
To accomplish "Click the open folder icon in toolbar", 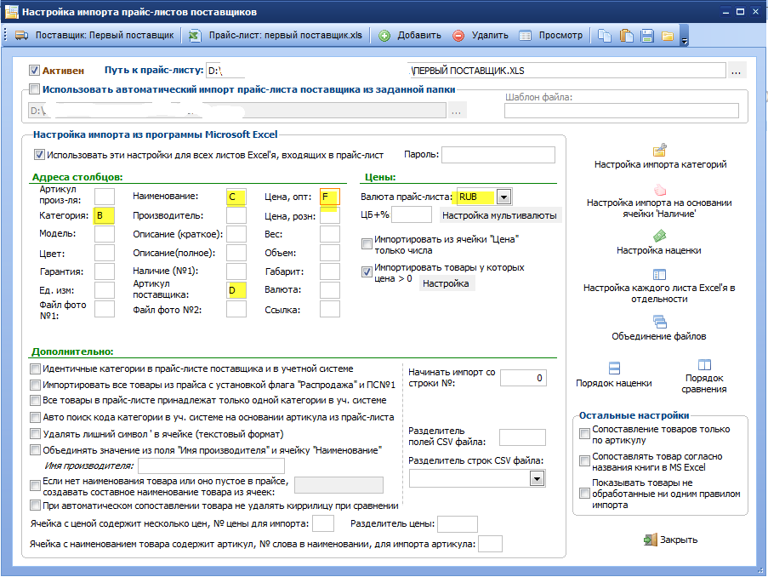I will pos(668,36).
